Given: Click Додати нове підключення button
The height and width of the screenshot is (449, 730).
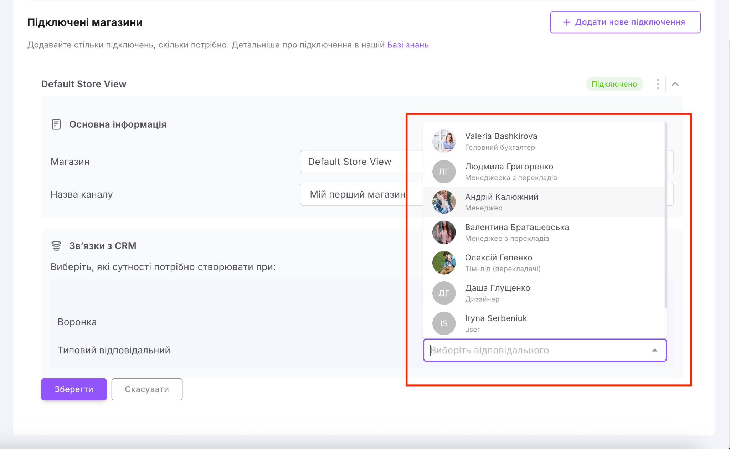Looking at the screenshot, I should point(625,22).
